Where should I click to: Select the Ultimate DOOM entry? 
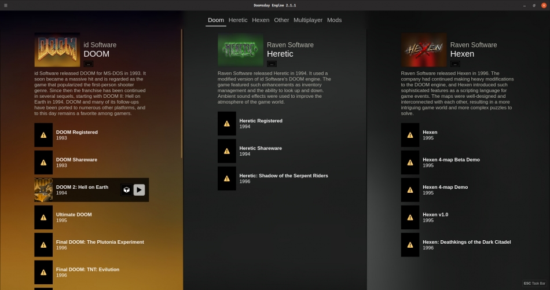(91, 218)
